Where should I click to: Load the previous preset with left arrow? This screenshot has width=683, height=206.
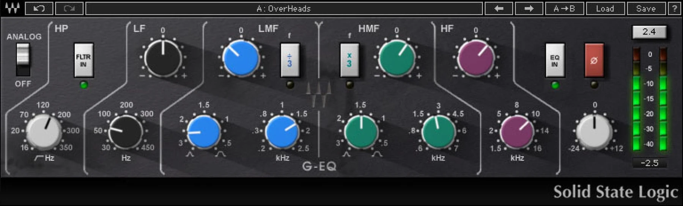[499, 8]
